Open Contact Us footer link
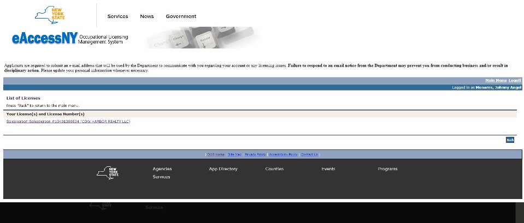The width and height of the screenshot is (524, 223). (x=309, y=155)
